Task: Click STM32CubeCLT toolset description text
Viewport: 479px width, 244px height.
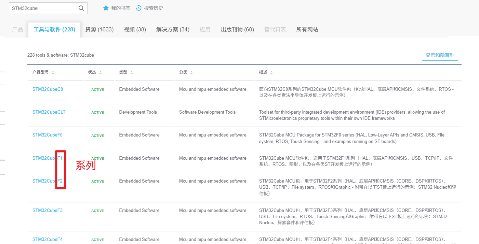Action: 352,115
